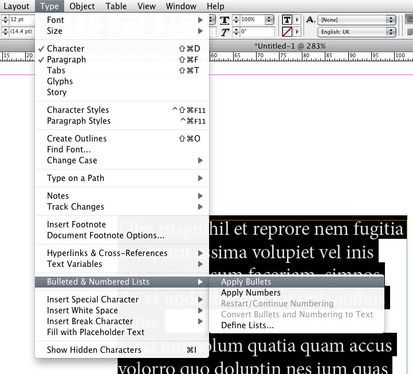
Task: Open the 100% vertical scale dropdown
Action: (x=269, y=19)
